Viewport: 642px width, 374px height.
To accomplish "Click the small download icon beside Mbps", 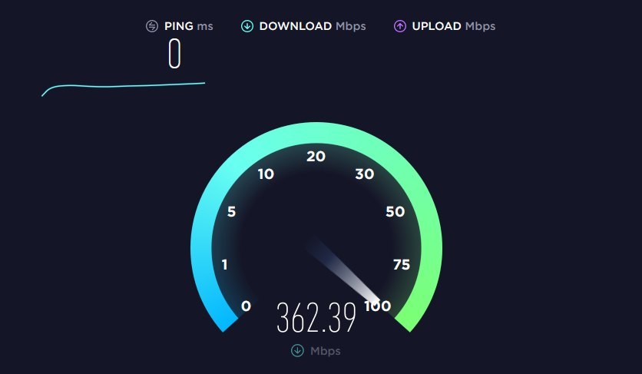I will (x=298, y=351).
